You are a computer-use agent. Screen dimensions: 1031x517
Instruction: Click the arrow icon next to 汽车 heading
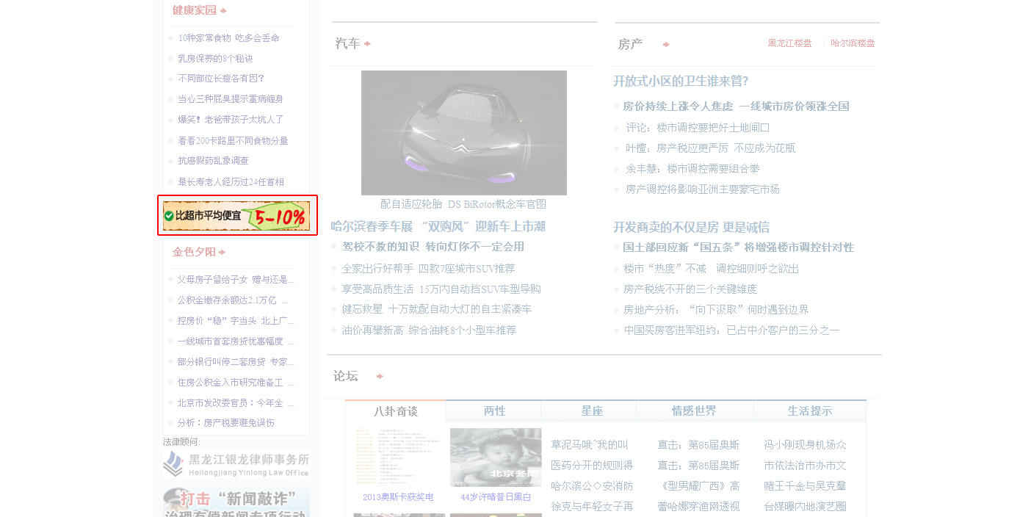point(367,44)
